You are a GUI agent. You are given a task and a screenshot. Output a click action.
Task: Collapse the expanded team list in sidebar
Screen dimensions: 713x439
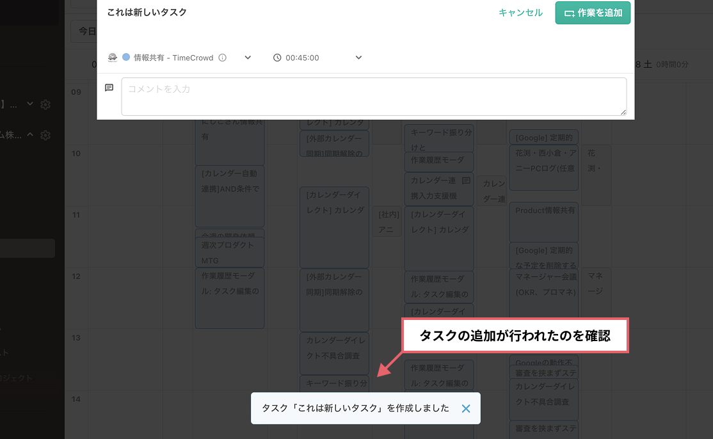pyautogui.click(x=29, y=135)
